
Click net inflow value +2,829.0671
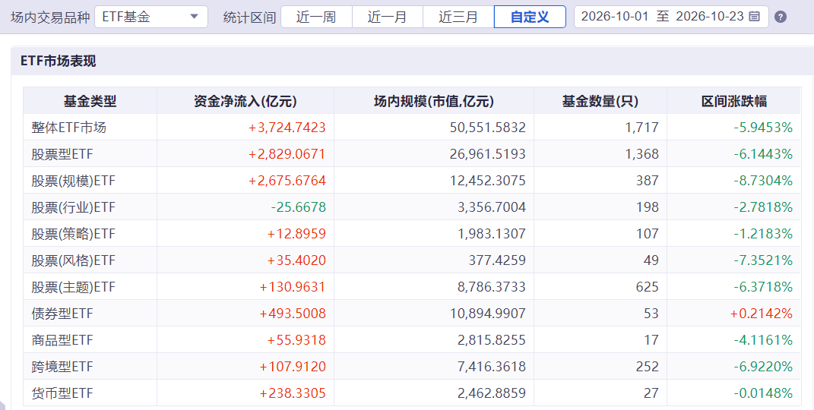[287, 154]
